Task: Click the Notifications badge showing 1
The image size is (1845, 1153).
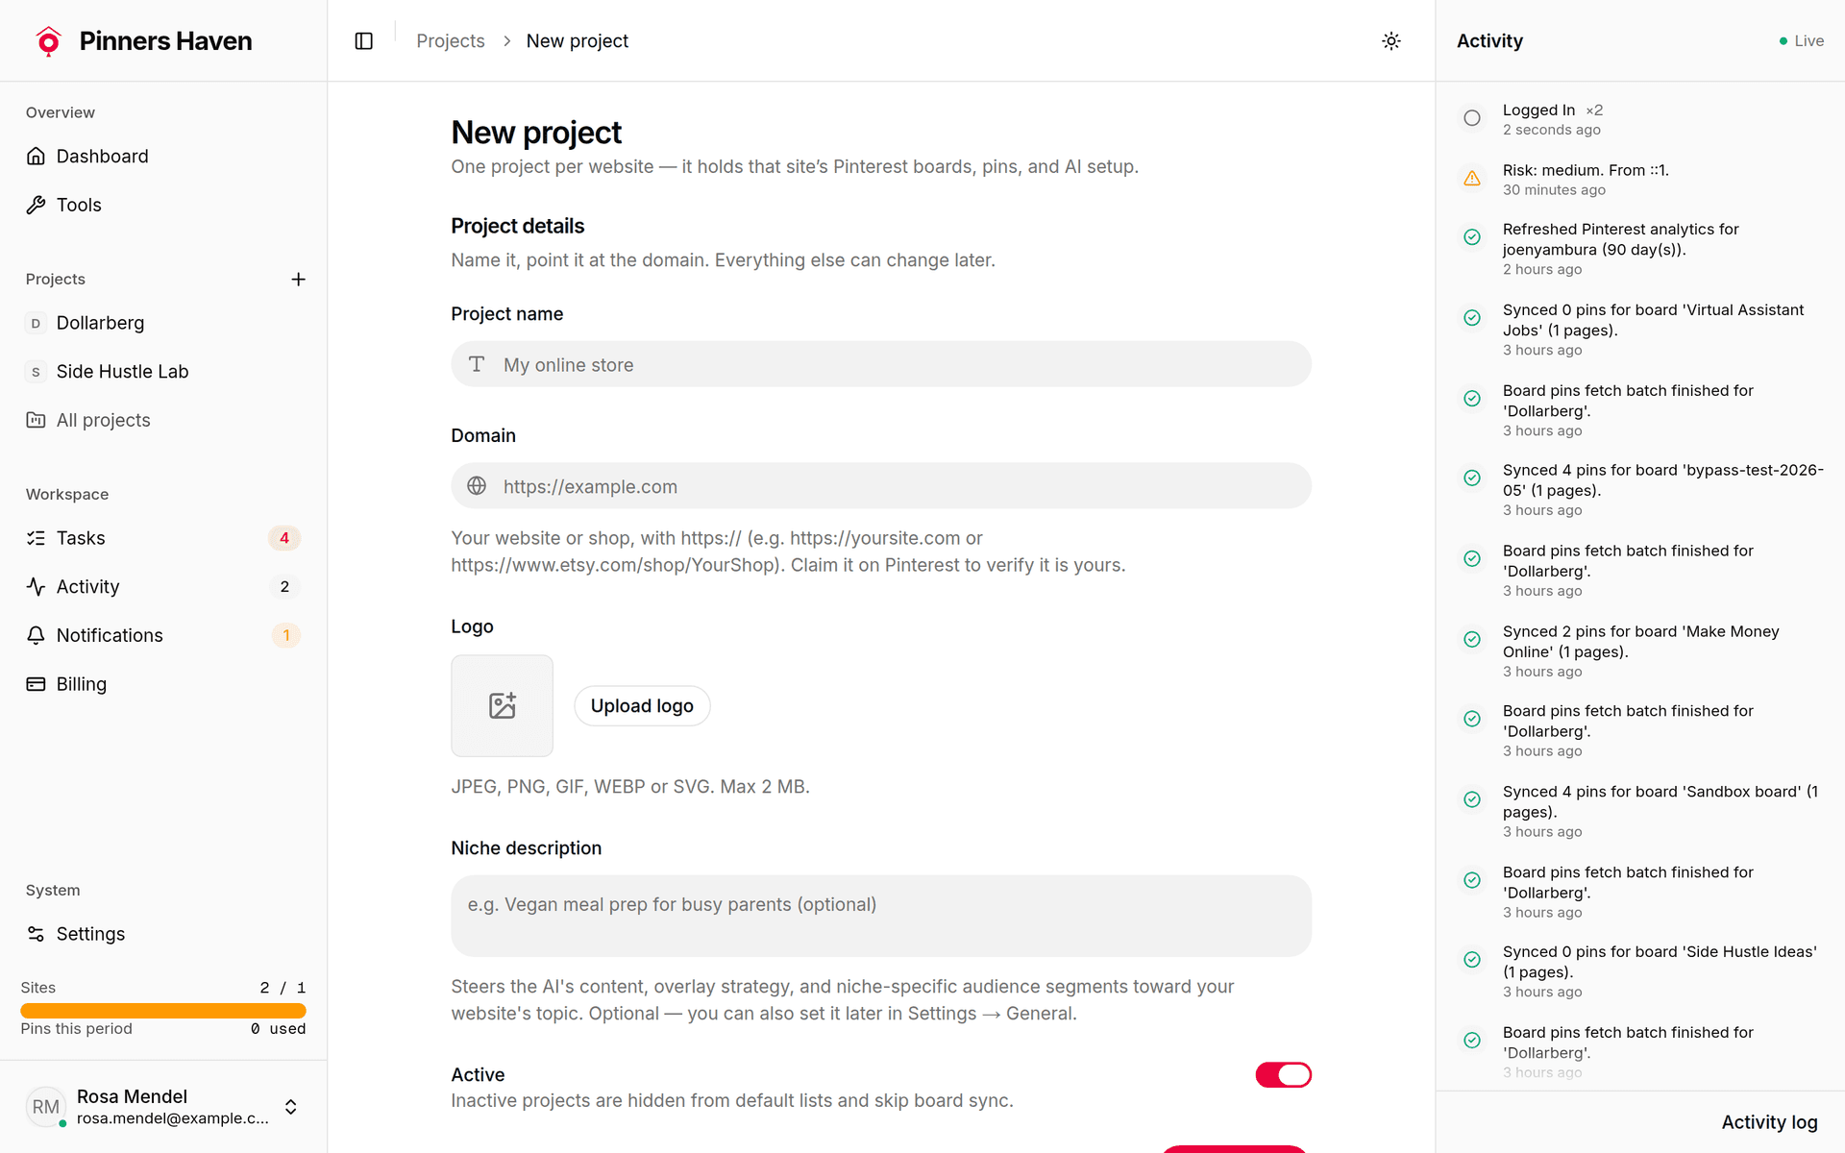Action: 285,635
